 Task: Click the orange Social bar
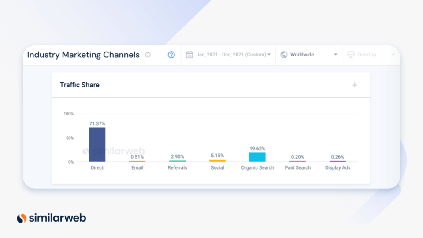click(x=217, y=160)
